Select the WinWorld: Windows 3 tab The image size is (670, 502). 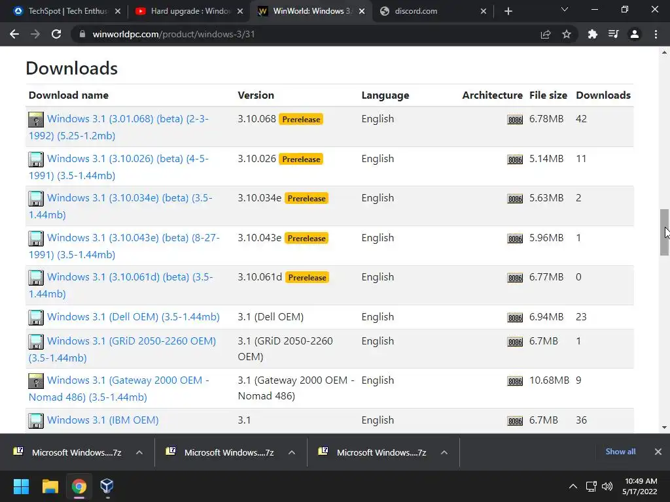tap(311, 11)
